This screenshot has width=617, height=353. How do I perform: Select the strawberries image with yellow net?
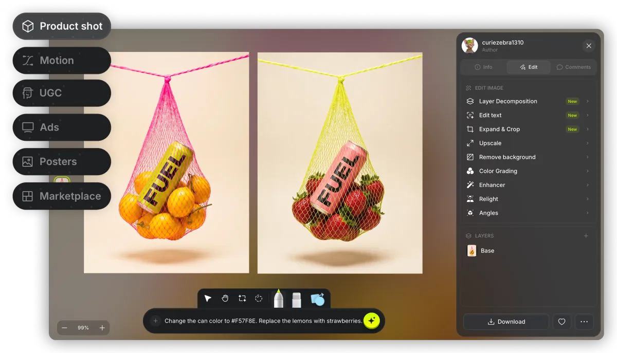click(x=340, y=162)
